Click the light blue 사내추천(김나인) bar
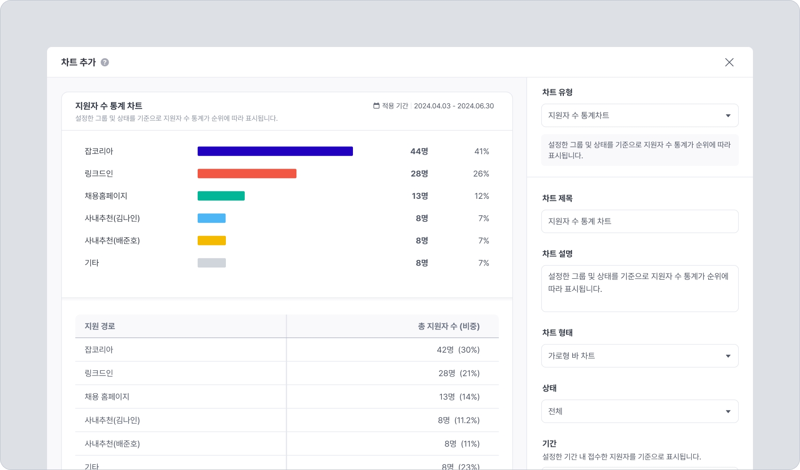The image size is (800, 470). point(211,219)
